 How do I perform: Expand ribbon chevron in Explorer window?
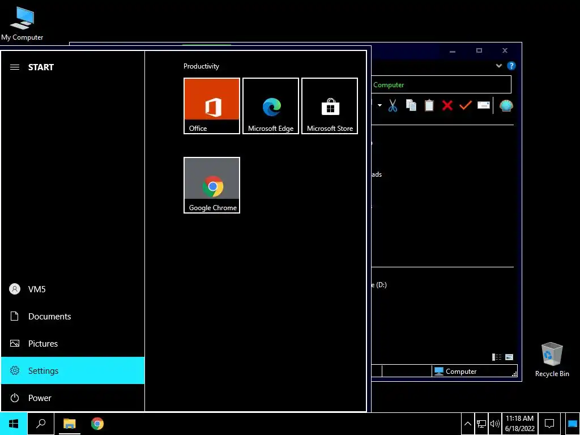(x=498, y=66)
